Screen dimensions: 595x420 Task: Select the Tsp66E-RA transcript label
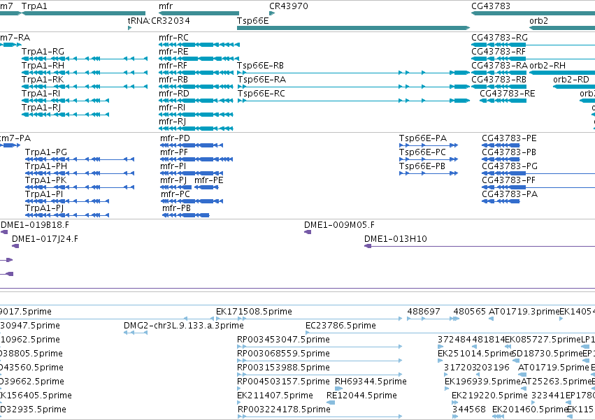(x=261, y=80)
